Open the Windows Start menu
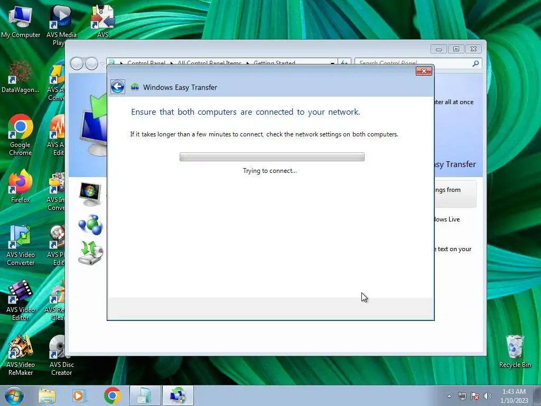Screen dimensions: 541x406 (x=14, y=395)
